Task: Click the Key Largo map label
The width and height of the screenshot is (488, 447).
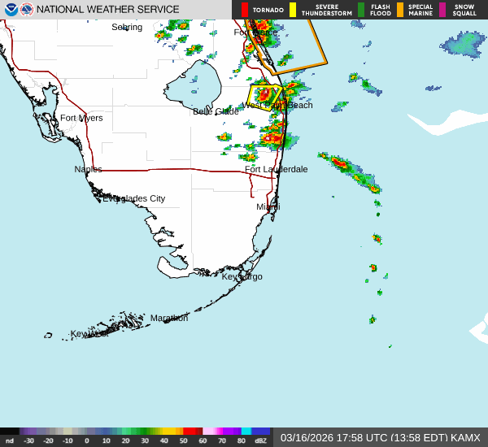Action: [242, 276]
